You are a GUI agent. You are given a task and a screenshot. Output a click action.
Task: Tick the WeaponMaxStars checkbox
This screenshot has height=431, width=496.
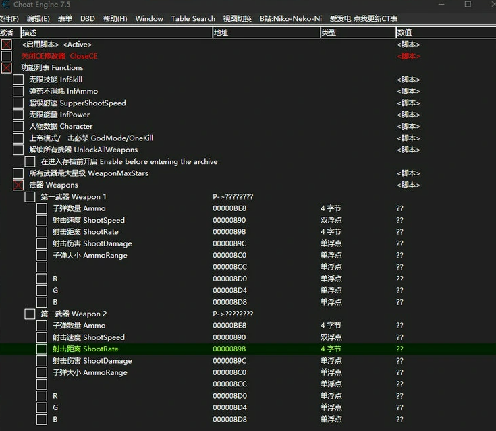click(18, 173)
